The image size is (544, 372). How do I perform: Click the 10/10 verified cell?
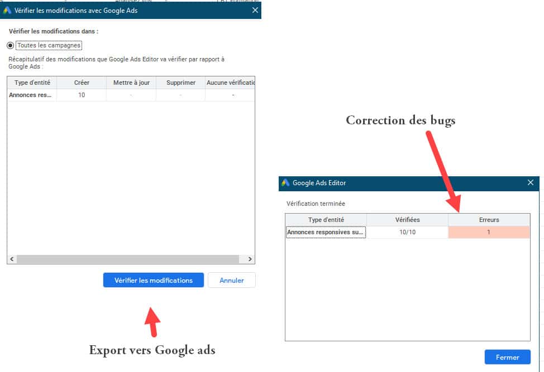[x=407, y=232]
